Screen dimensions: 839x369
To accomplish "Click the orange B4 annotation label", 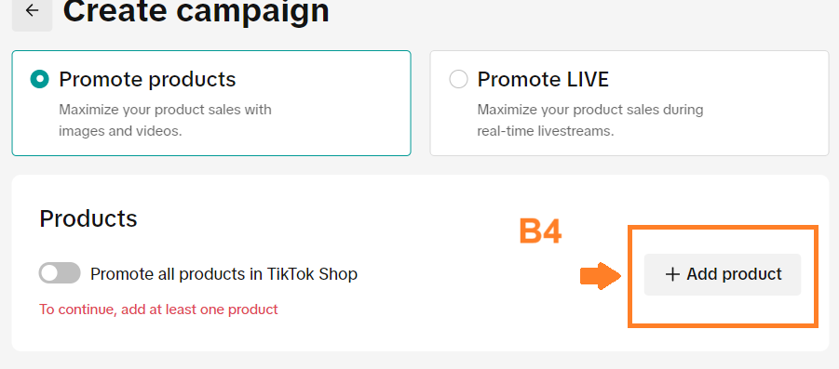I will tap(540, 231).
